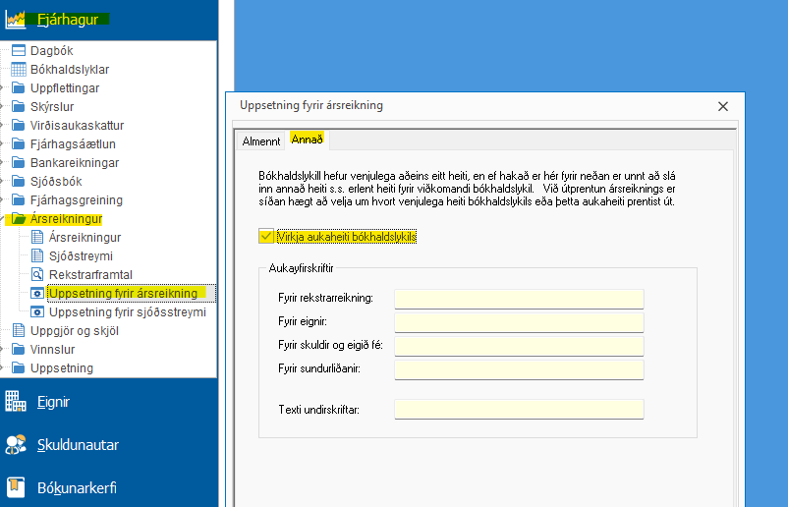Click the Sjóðstreymi document icon
Screen dimensions: 788x507
pos(37,255)
